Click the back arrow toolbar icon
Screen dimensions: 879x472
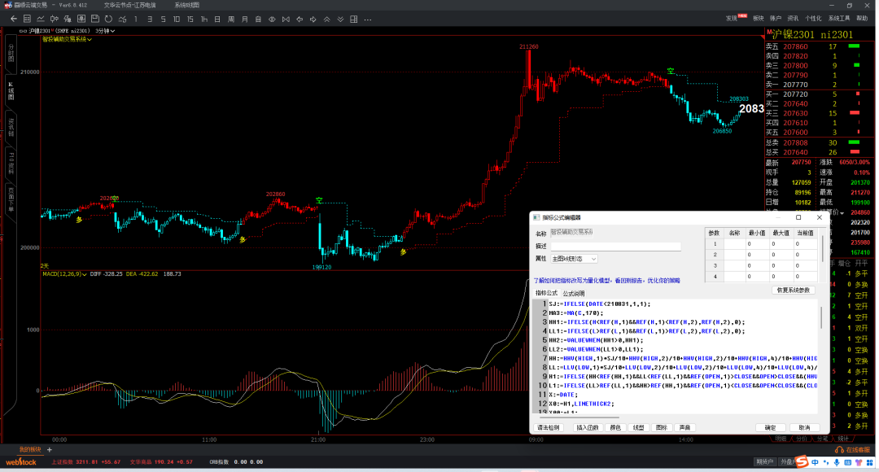[x=14, y=19]
